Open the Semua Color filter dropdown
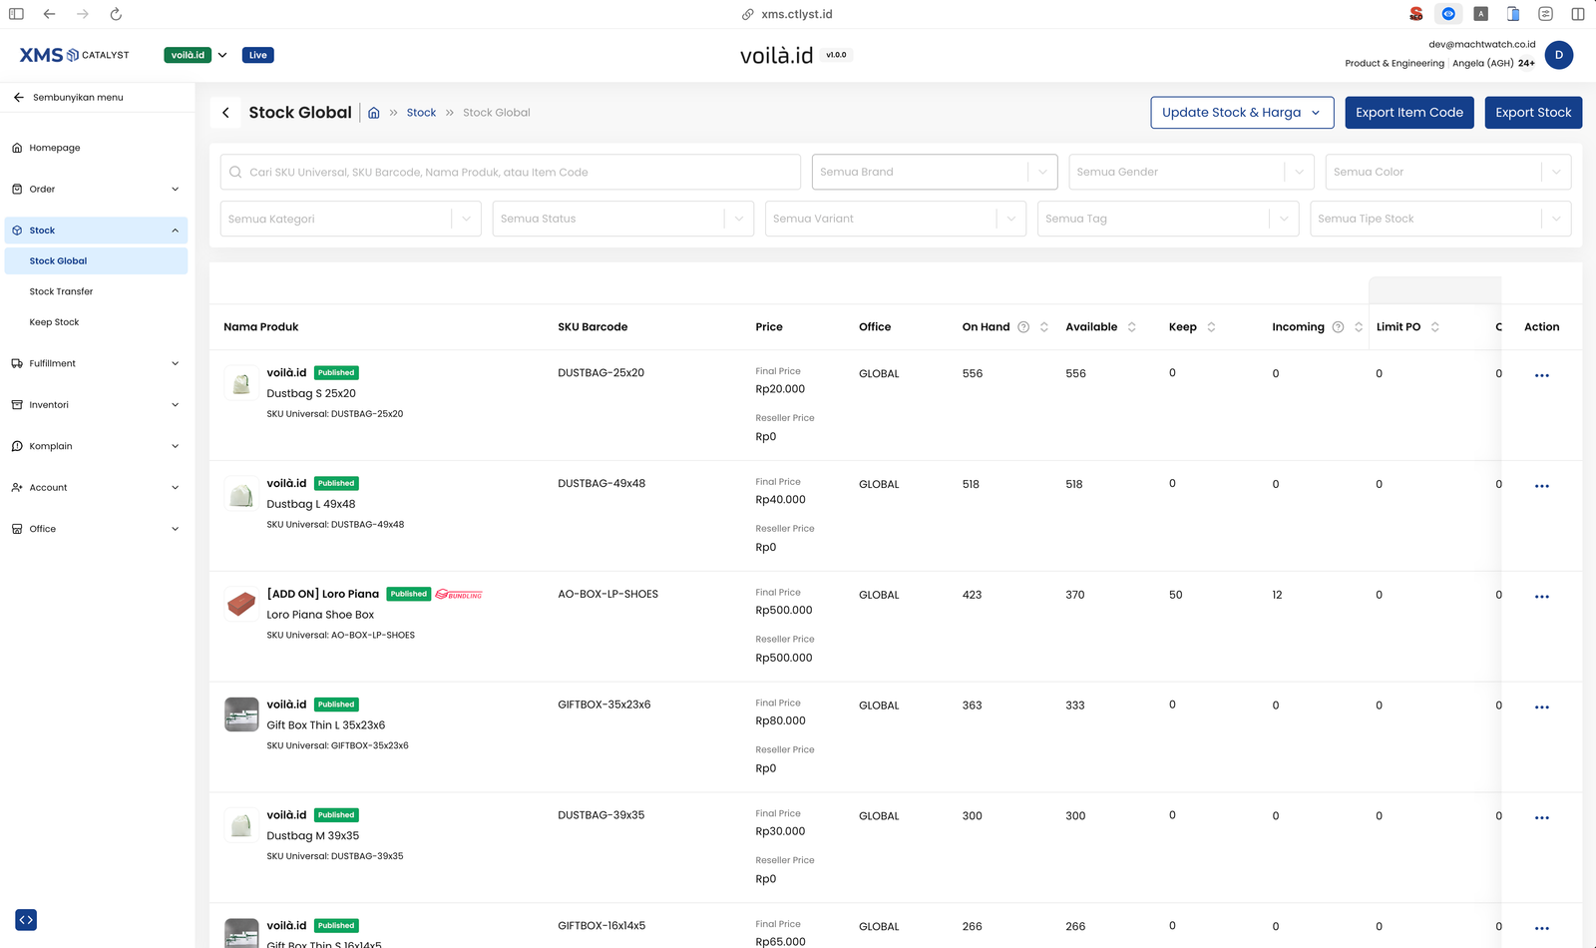 pyautogui.click(x=1448, y=172)
